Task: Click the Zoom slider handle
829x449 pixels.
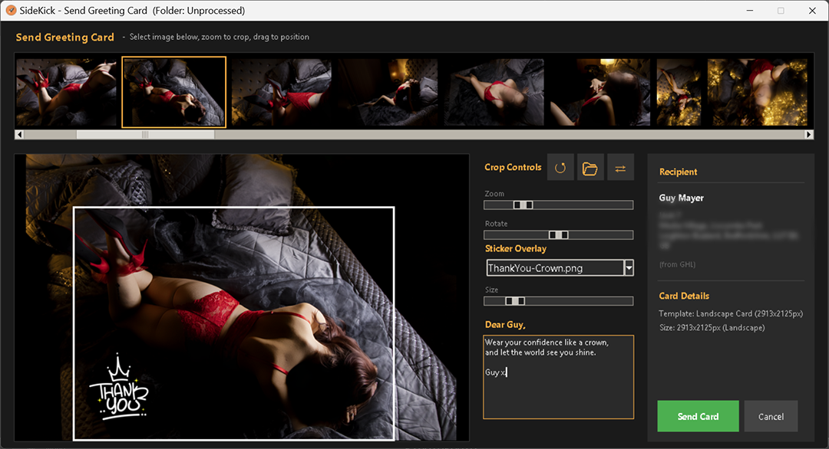Action: click(x=523, y=205)
